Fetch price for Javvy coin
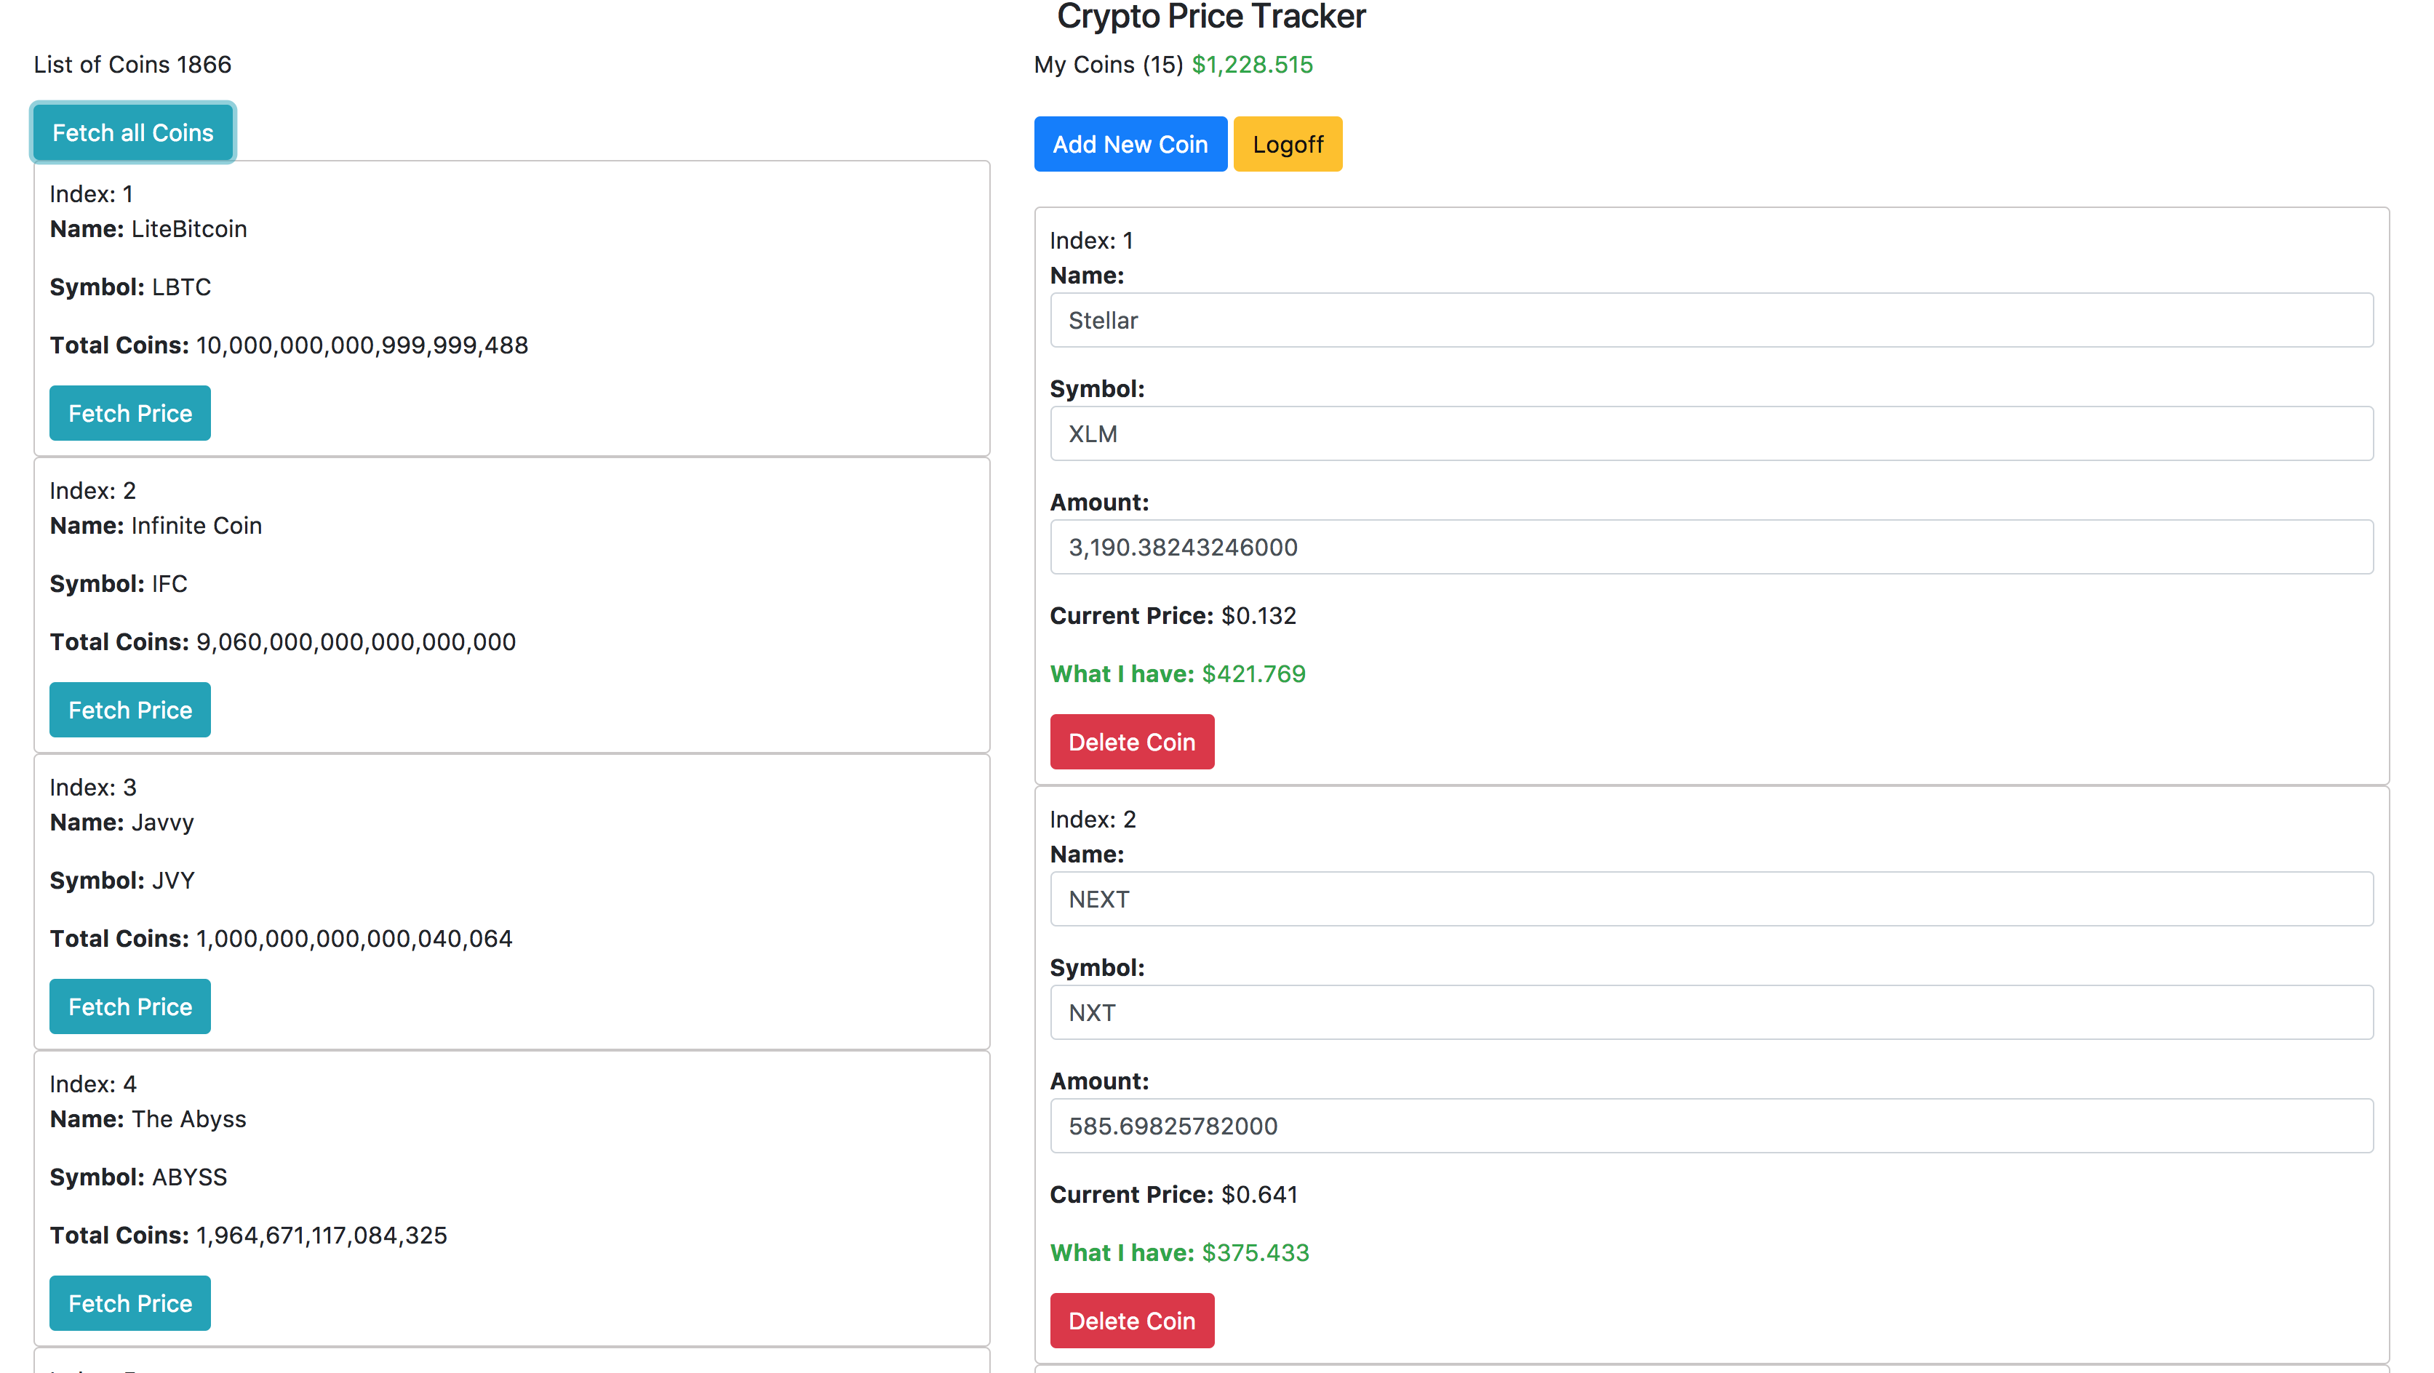This screenshot has width=2434, height=1373. tap(129, 1006)
